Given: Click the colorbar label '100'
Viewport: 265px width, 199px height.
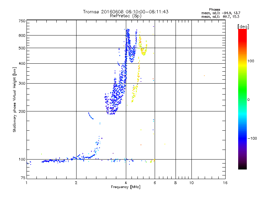Looking at the screenshot, I should (x=251, y=61).
